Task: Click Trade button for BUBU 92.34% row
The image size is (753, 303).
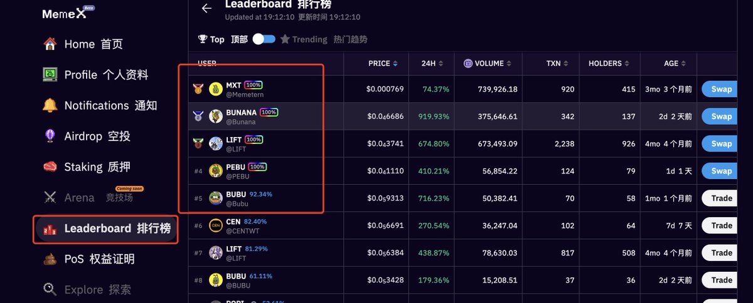Action: pos(721,198)
